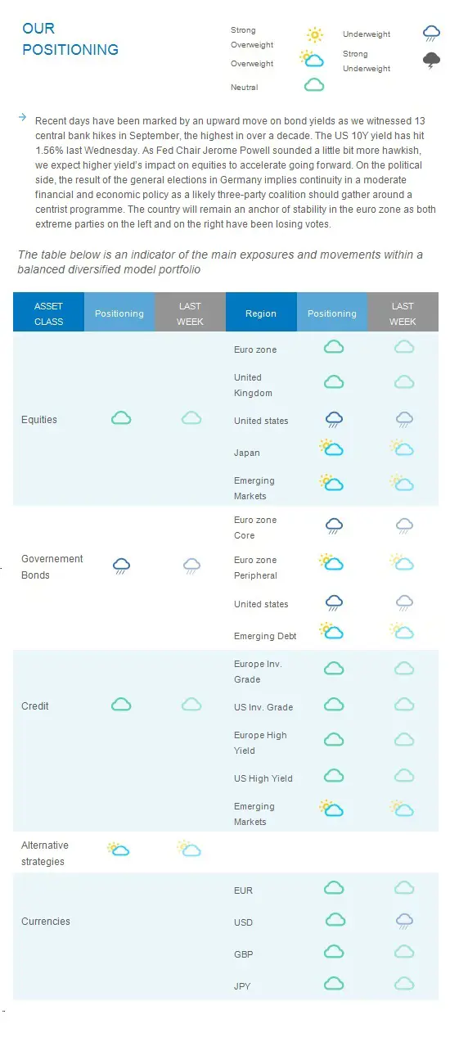
Task: Click the Credit asset class label
Action: (35, 706)
